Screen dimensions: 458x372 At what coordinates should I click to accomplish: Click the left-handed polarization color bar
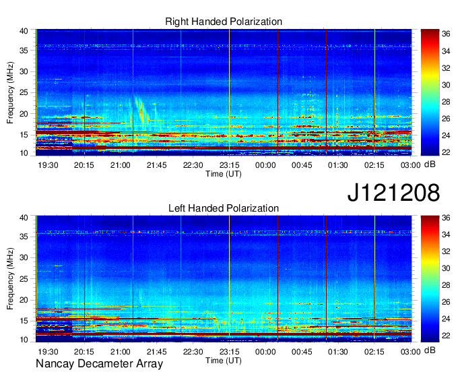[430, 279]
